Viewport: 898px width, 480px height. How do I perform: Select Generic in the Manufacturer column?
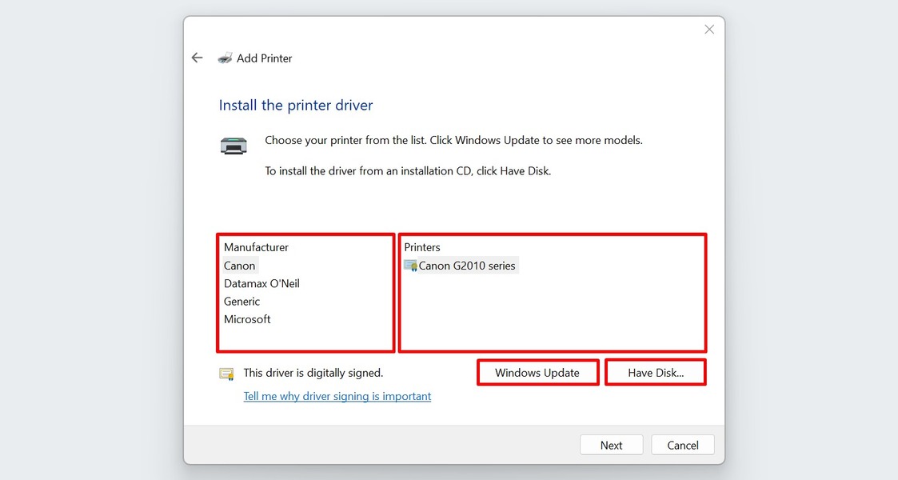click(241, 301)
